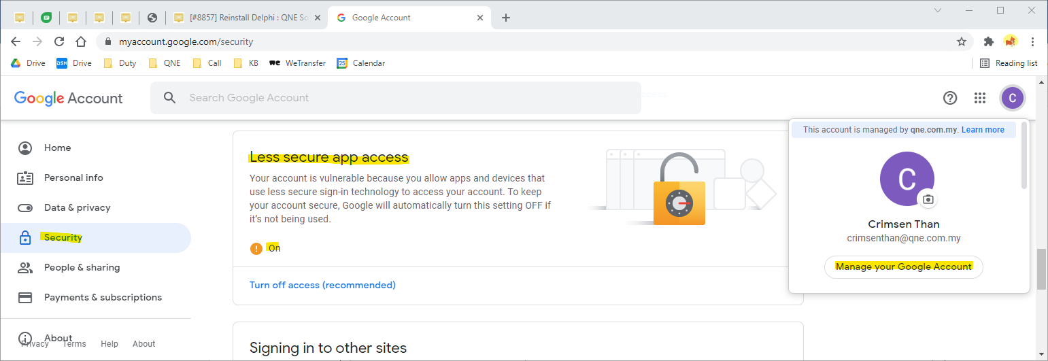Click the Help footer link
Viewport: 1048px width, 361px height.
point(109,344)
